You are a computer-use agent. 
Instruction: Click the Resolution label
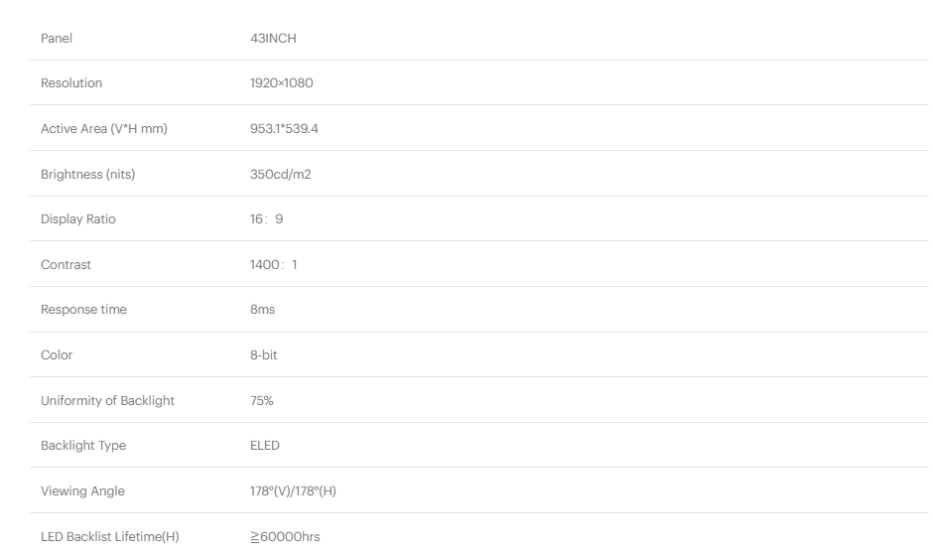(71, 83)
